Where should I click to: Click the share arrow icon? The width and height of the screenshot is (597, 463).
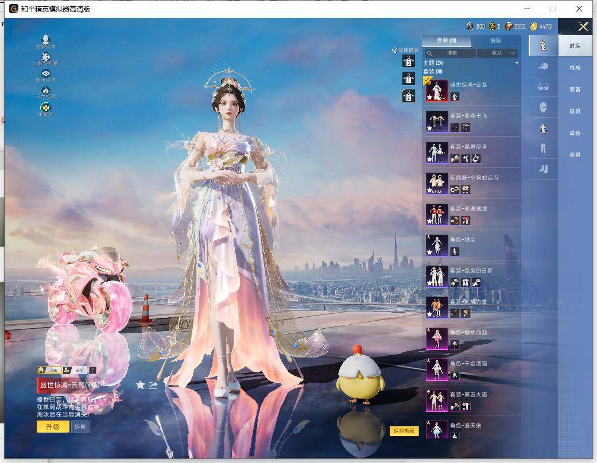pyautogui.click(x=153, y=386)
